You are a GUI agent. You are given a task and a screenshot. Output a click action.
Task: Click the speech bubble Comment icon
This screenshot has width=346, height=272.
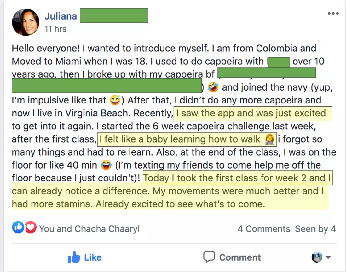209,257
